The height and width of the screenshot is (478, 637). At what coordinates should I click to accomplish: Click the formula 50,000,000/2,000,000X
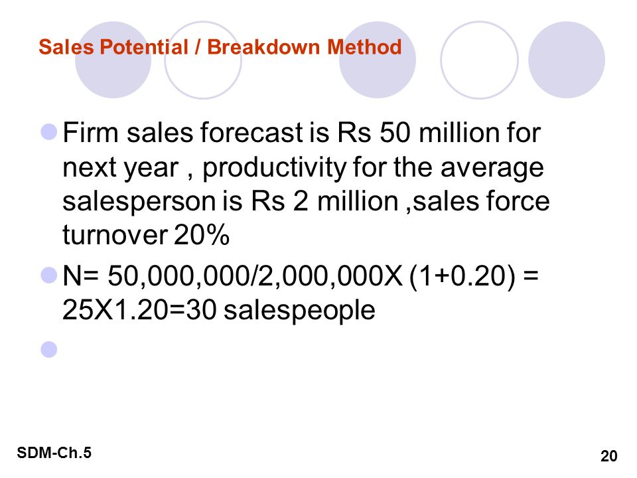tap(255, 276)
